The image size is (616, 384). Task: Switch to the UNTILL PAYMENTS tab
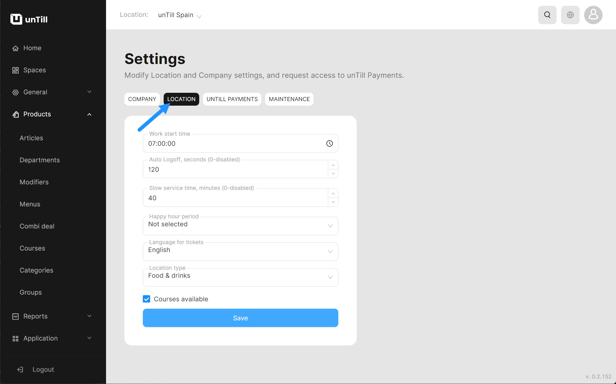(232, 99)
